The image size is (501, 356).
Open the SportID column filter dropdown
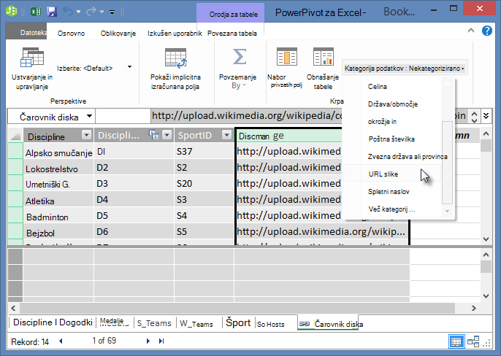pyautogui.click(x=226, y=135)
